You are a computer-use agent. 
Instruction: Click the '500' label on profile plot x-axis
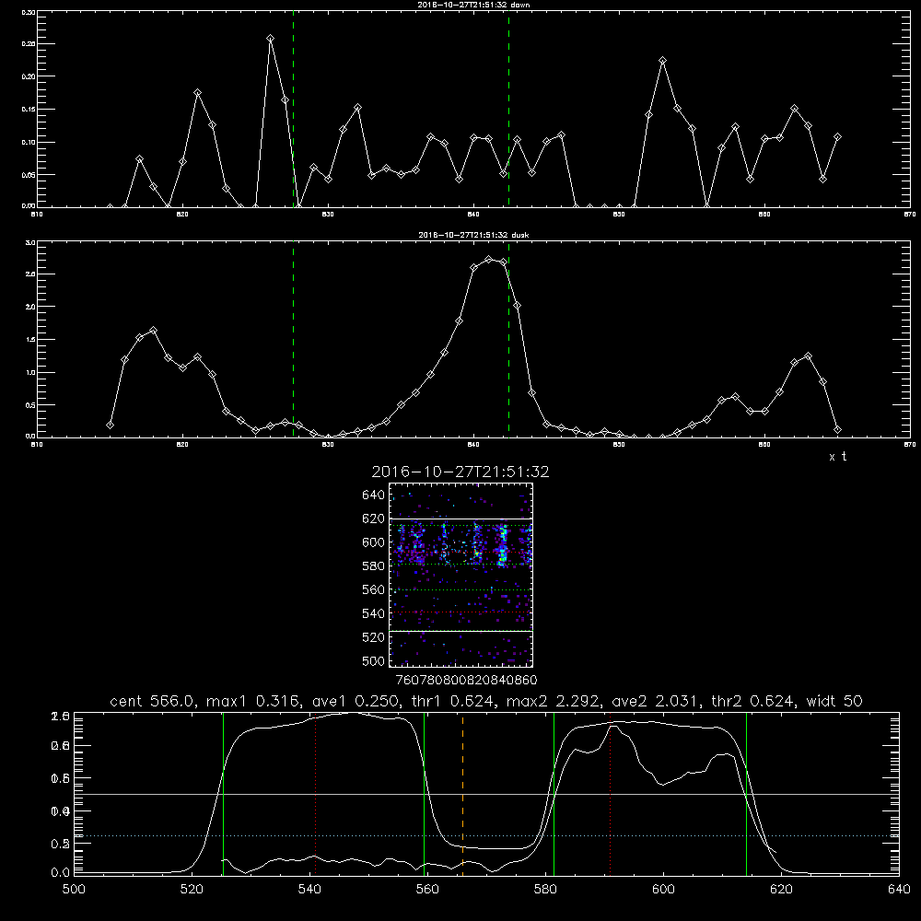[74, 890]
